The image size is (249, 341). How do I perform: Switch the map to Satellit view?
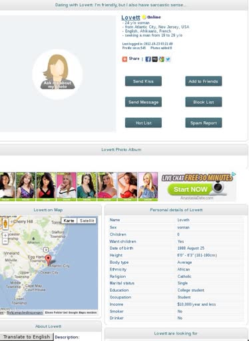click(x=87, y=220)
